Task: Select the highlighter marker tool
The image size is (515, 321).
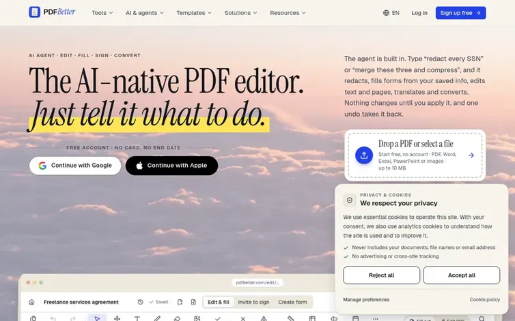Action: pos(290,318)
